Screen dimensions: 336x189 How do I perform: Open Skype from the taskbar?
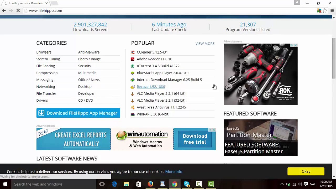click(x=187, y=184)
